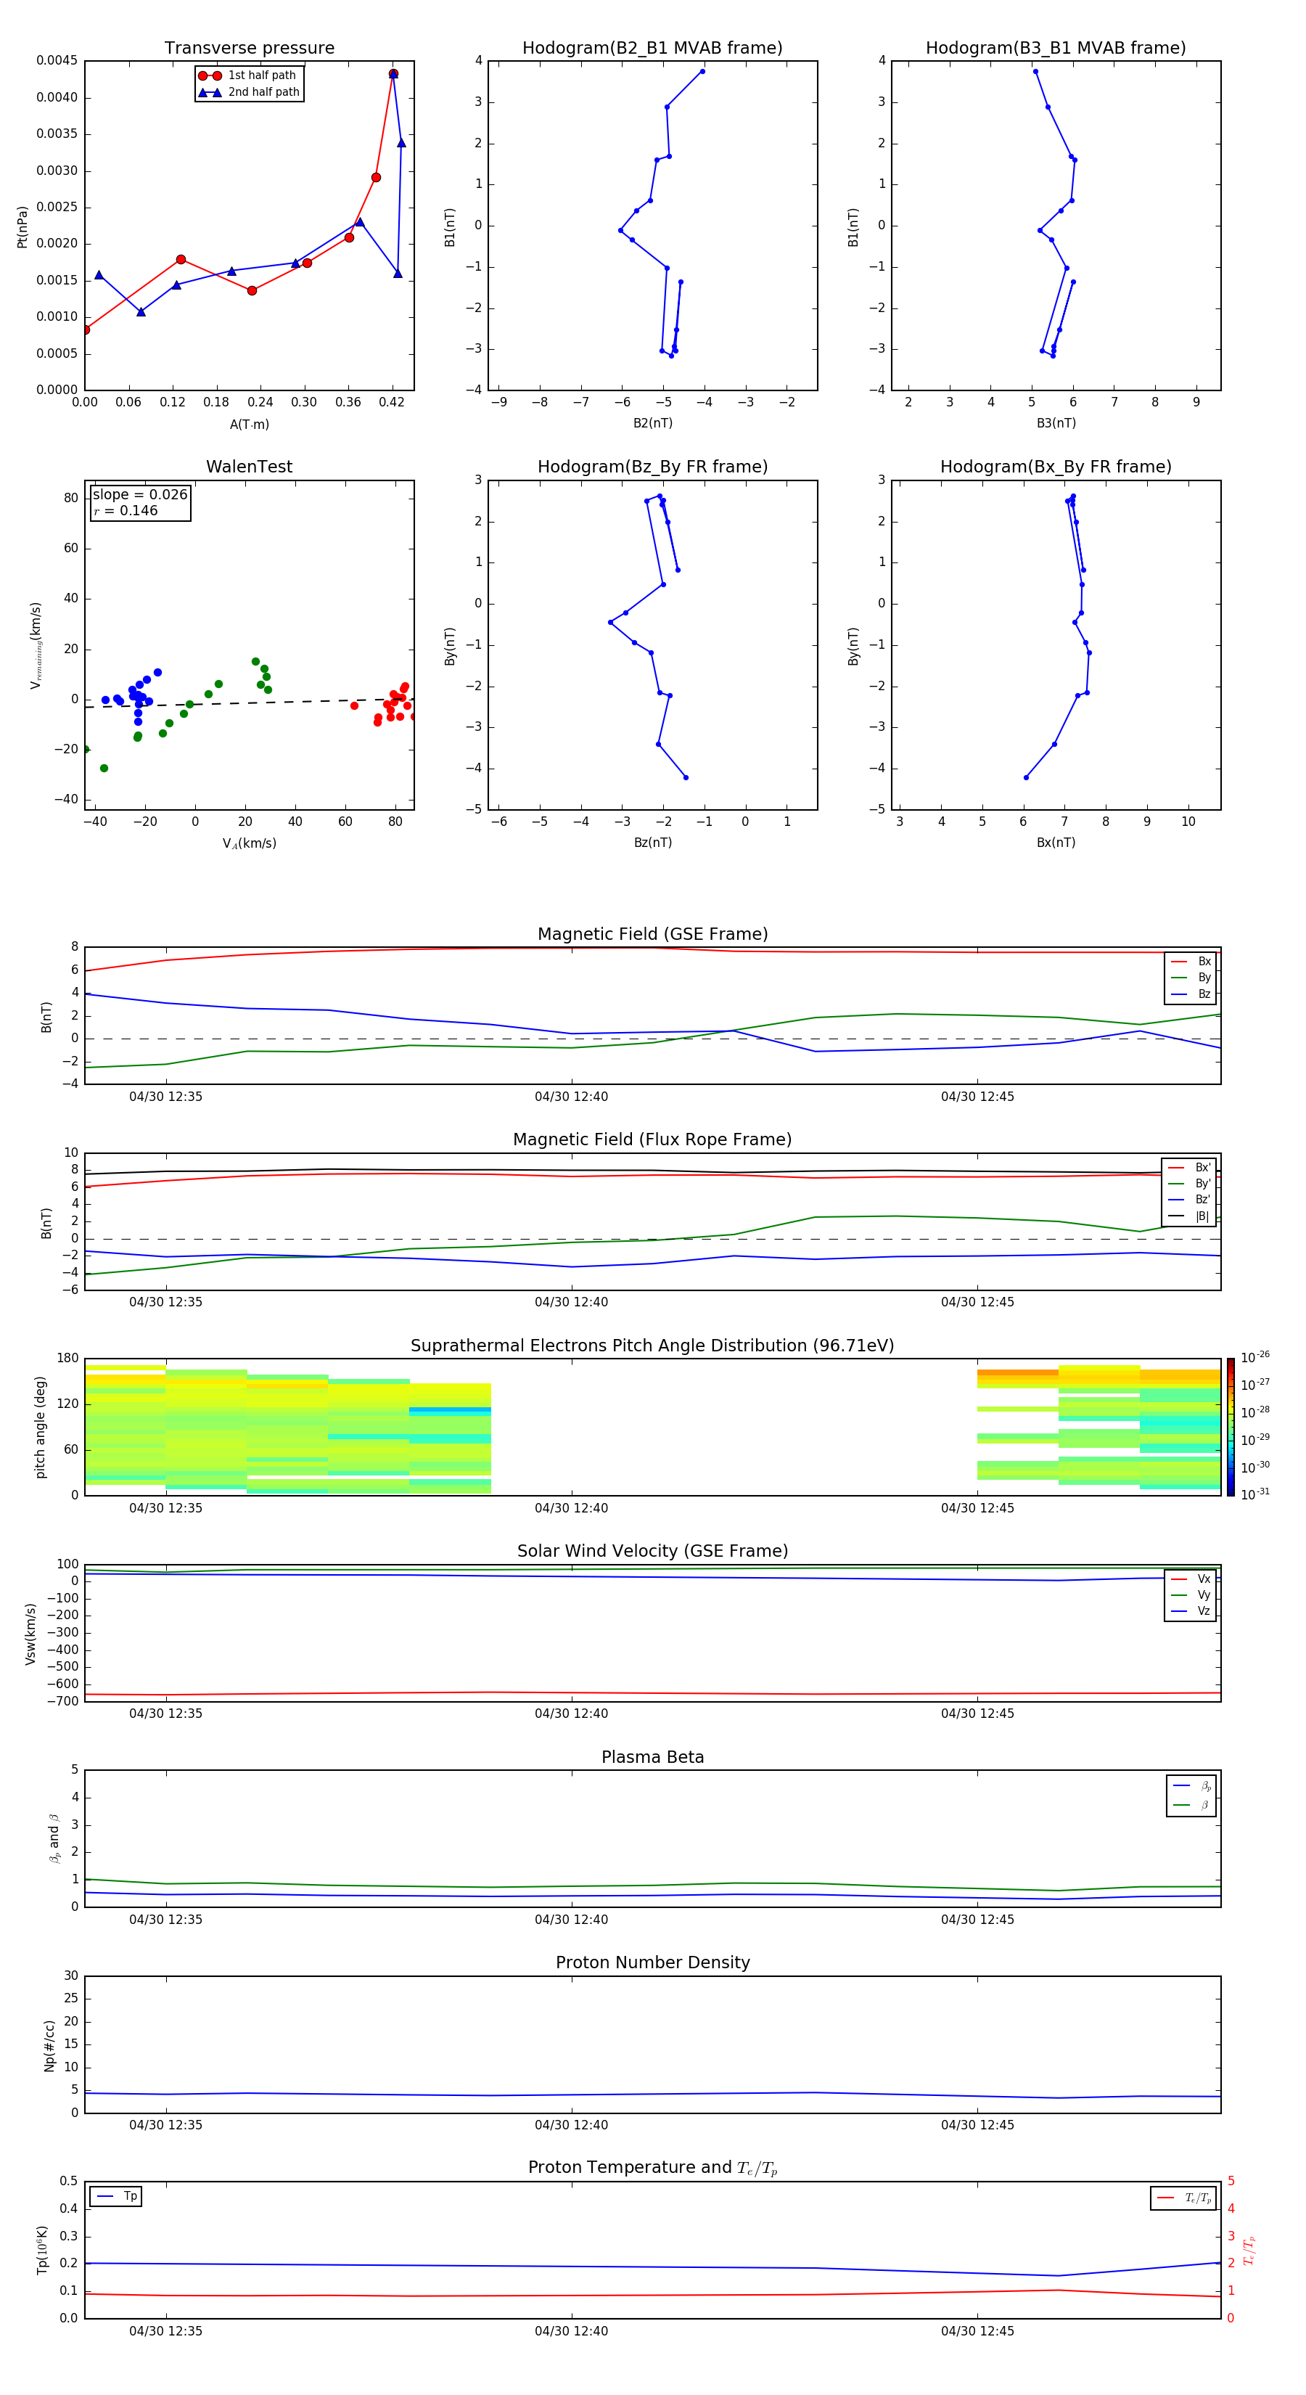Click the 'Pt(nPa)' y-axis label
The width and height of the screenshot is (1306, 2395).
tap(22, 226)
